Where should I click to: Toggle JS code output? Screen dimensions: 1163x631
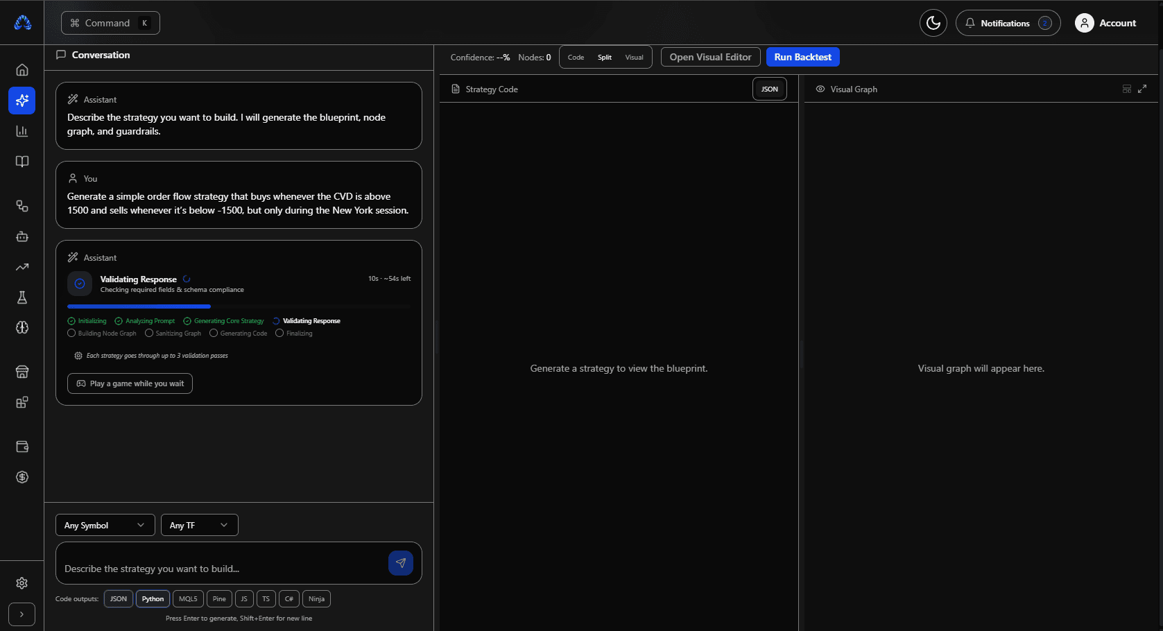click(x=244, y=598)
